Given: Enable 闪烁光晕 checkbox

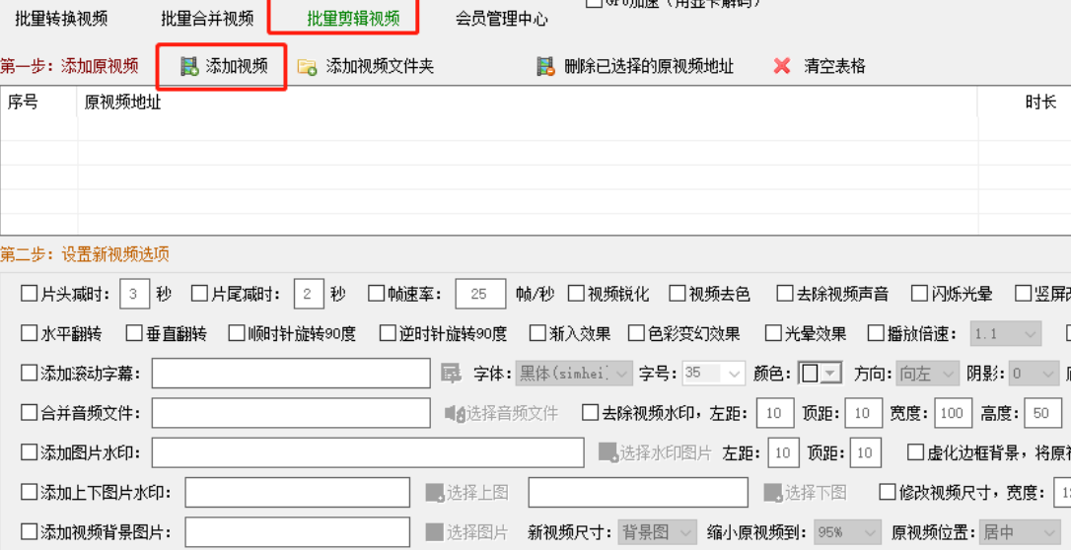Looking at the screenshot, I should (920, 294).
